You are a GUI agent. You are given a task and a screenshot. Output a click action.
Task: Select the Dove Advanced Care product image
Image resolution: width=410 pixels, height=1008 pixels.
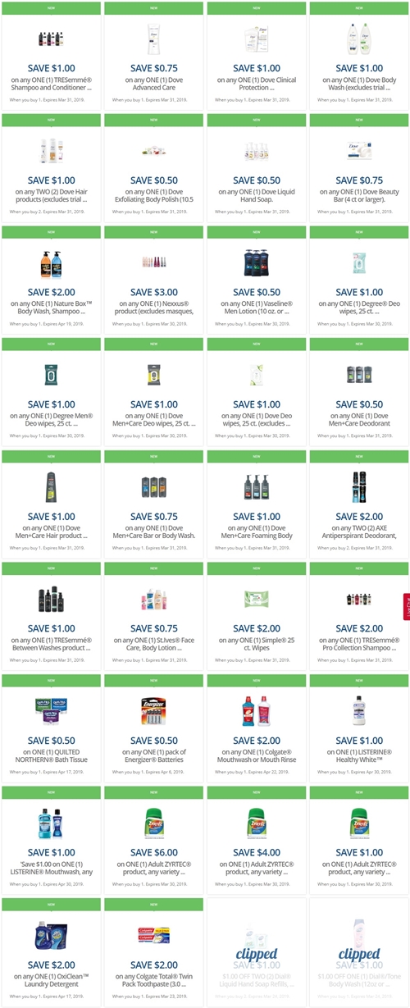pyautogui.click(x=153, y=39)
